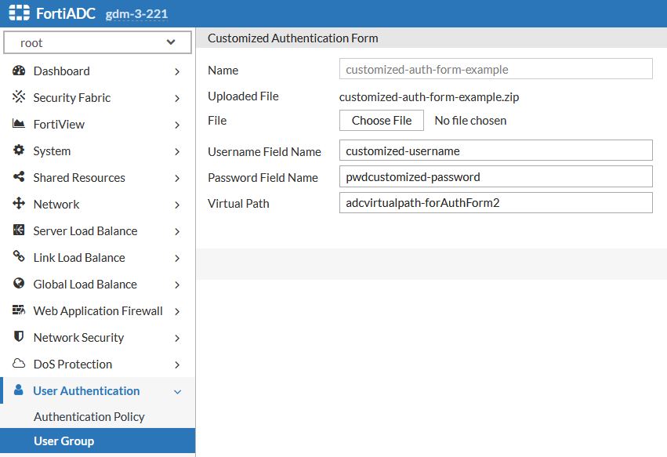Click the FortiView chart icon
The width and height of the screenshot is (667, 457).
coord(18,124)
